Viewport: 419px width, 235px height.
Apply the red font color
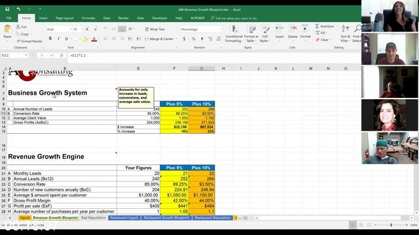click(94, 39)
